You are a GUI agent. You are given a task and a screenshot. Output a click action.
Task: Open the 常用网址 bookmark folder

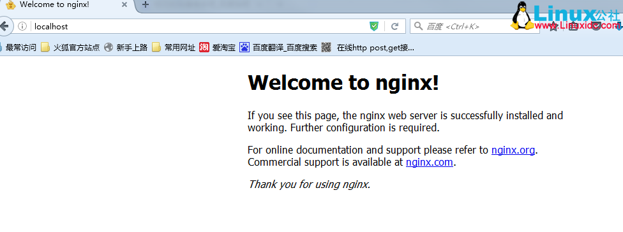tap(174, 48)
